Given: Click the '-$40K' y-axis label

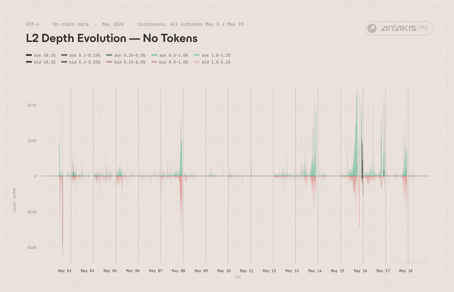Looking at the screenshot, I should 31,248.
